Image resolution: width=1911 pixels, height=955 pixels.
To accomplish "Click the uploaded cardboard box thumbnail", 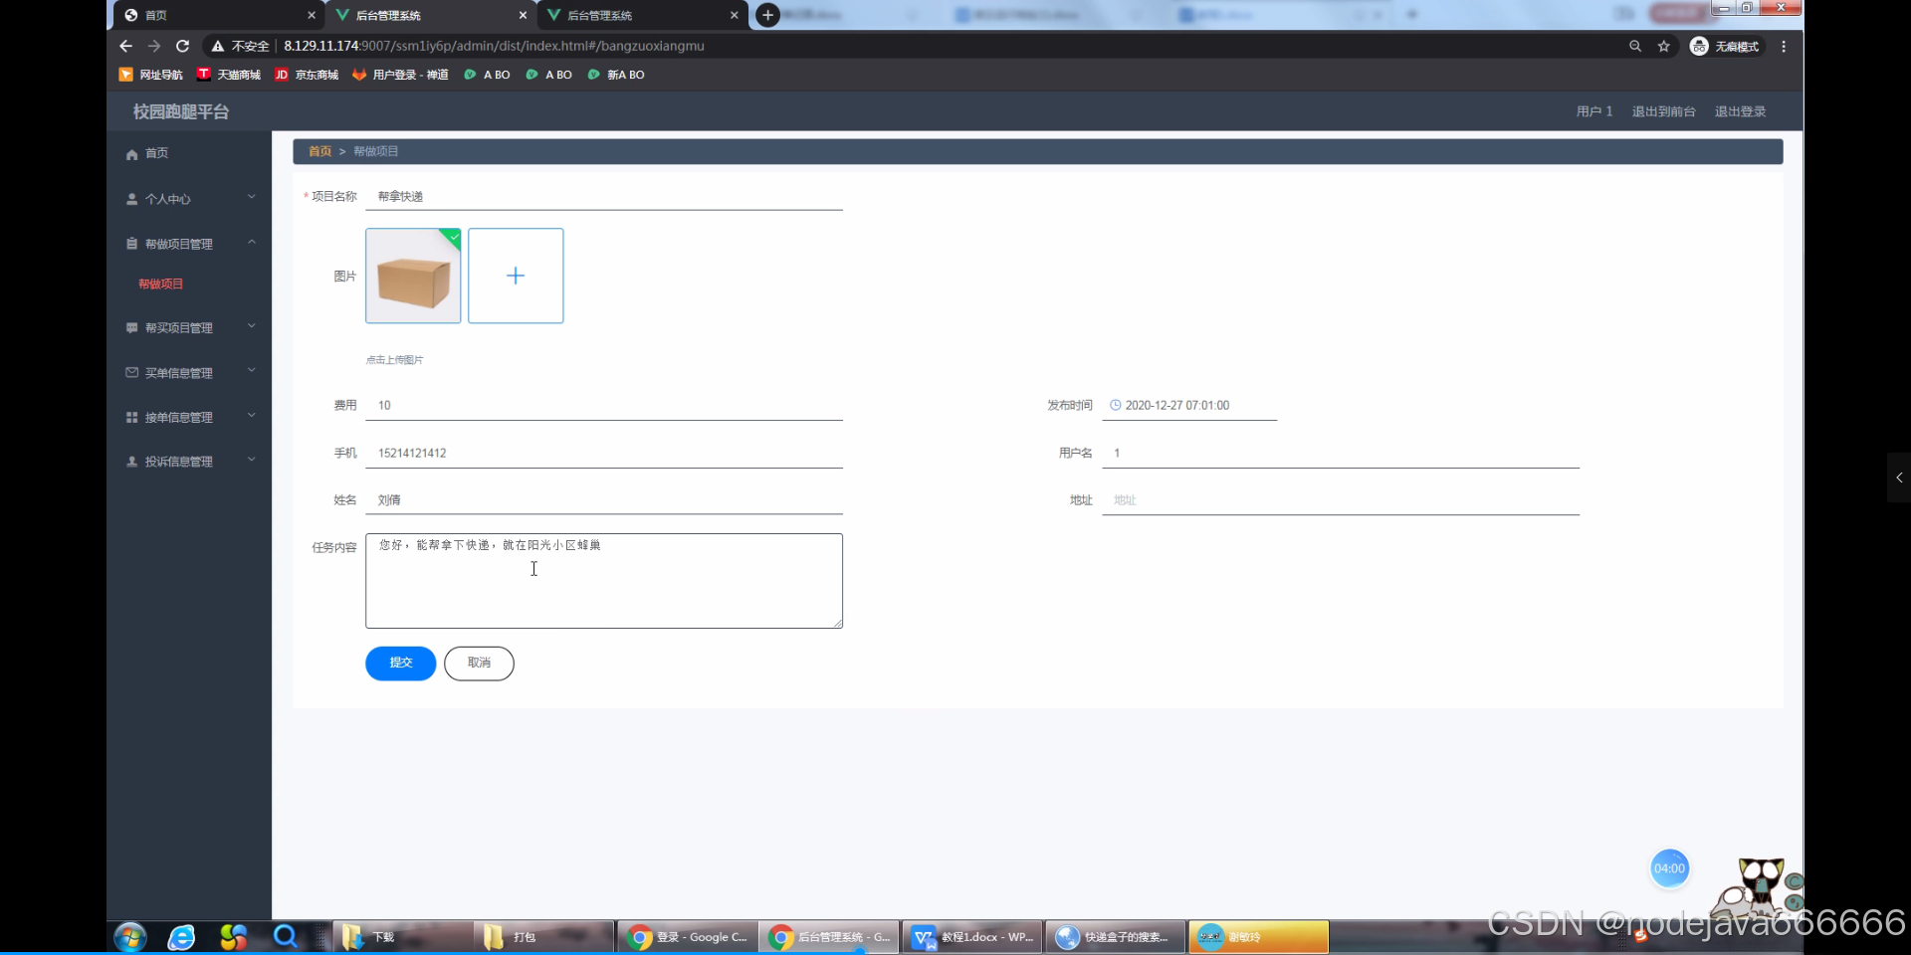I will click(x=413, y=276).
